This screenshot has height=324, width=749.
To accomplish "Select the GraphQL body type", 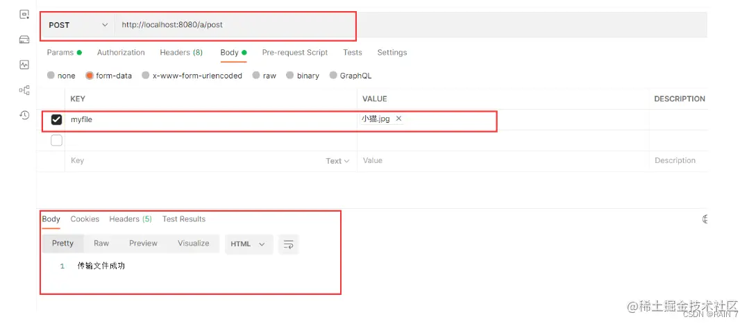I will pyautogui.click(x=350, y=76).
